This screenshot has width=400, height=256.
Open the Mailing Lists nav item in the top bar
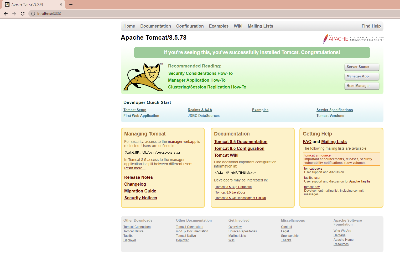coord(260,26)
